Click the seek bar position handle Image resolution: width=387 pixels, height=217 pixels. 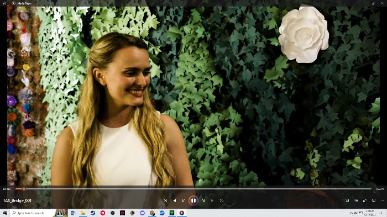(24, 189)
